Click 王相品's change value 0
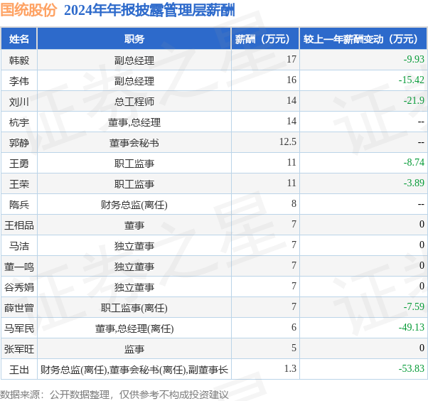The image size is (428, 401). 422,224
